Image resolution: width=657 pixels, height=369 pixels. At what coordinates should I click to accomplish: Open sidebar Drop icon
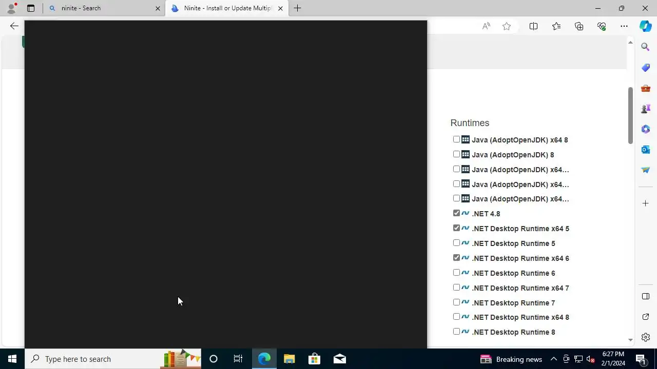[646, 170]
